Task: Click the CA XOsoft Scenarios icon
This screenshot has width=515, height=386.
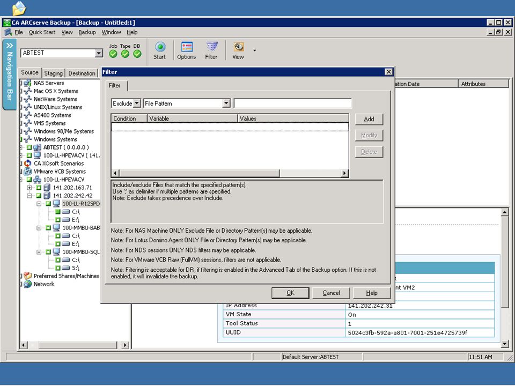Action: pyautogui.click(x=27, y=163)
